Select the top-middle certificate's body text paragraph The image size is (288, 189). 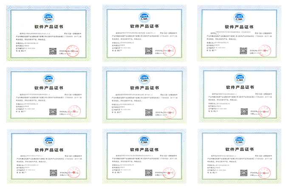point(144,36)
